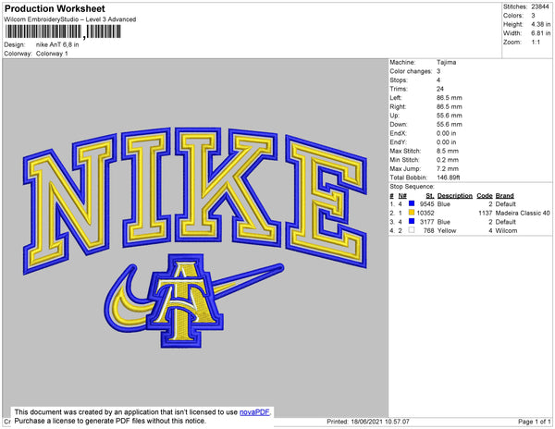The image size is (555, 429).
Task: Select 'Wilcom EmbroideryStudio – Level 3 Advanced' text
Action: click(x=70, y=19)
